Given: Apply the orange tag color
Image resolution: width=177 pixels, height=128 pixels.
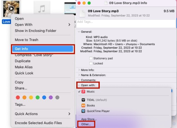Looking at the screenshot, I should (x=24, y=97).
